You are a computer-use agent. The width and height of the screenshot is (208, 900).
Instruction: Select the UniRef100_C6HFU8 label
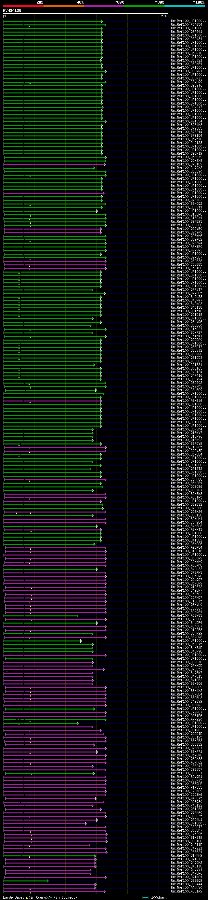tap(187, 480)
